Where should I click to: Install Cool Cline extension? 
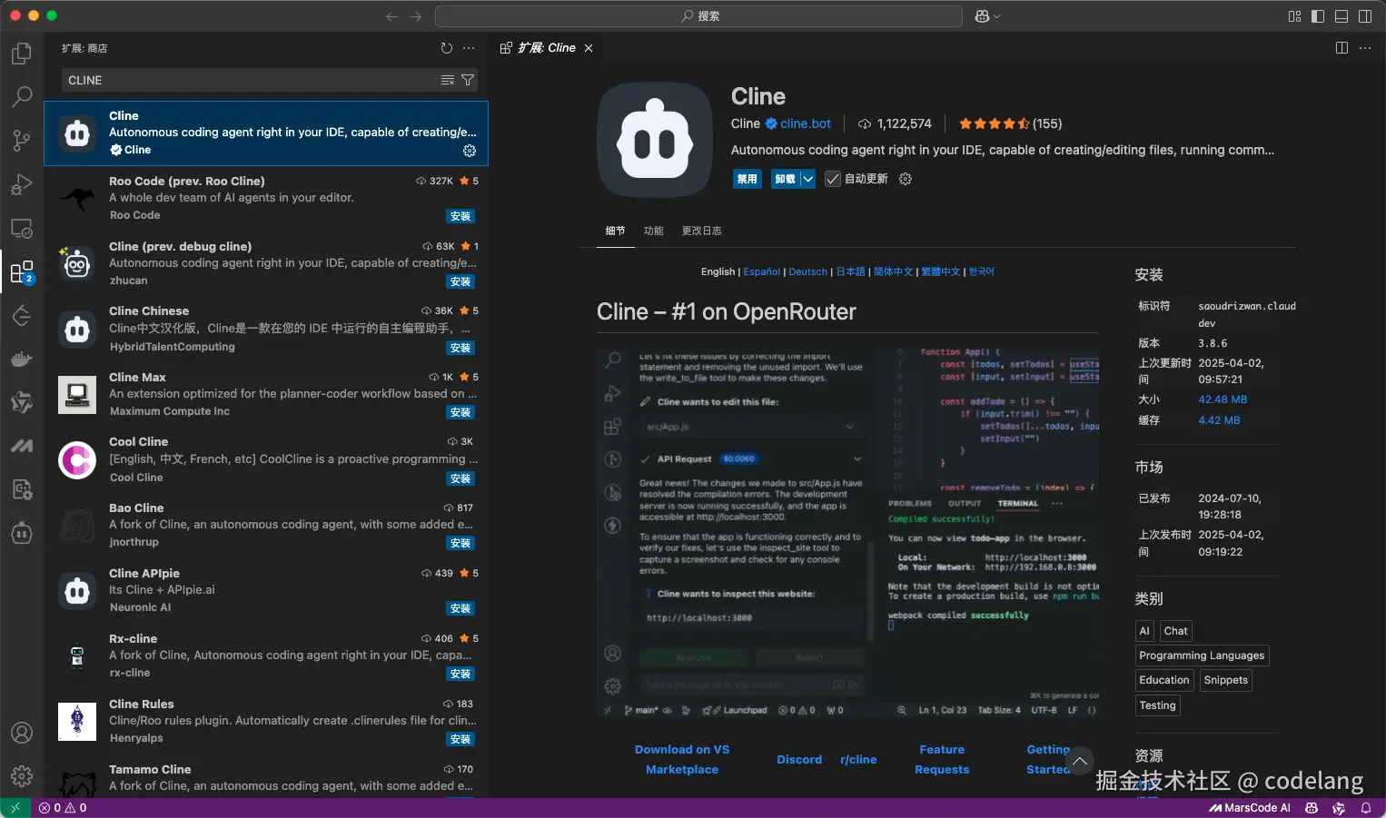(460, 478)
